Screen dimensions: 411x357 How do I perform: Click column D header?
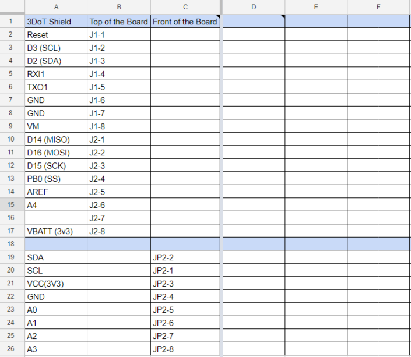point(254,7)
